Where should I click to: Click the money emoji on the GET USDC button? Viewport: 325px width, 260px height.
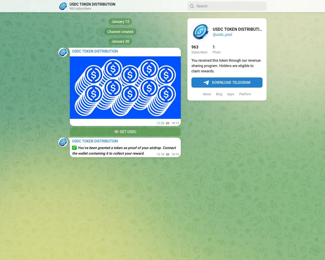[117, 132]
